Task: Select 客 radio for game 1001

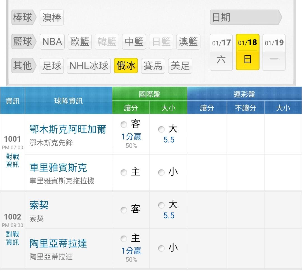Action: (124, 125)
